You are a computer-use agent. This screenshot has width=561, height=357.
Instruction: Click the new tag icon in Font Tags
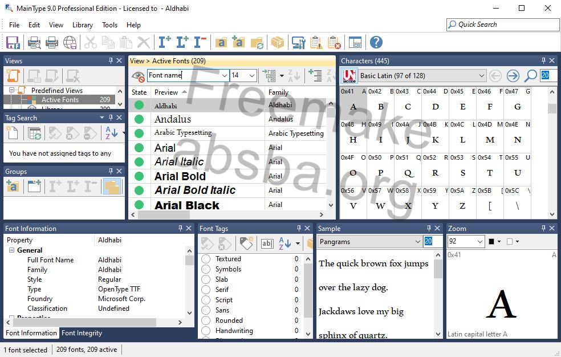coord(246,244)
